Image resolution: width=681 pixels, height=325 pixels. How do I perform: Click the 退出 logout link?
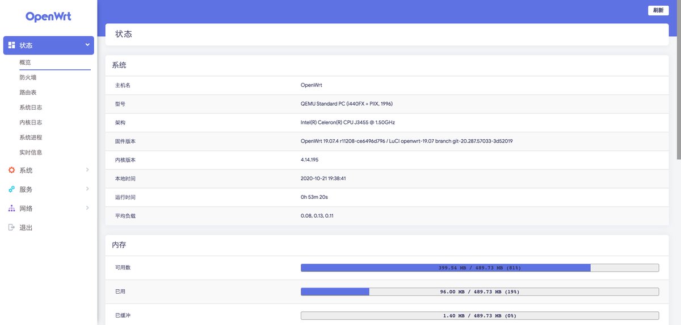point(26,228)
